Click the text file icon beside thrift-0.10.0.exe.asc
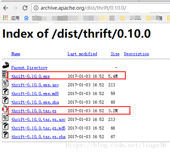The width and height of the screenshot is (170, 152). [5, 83]
